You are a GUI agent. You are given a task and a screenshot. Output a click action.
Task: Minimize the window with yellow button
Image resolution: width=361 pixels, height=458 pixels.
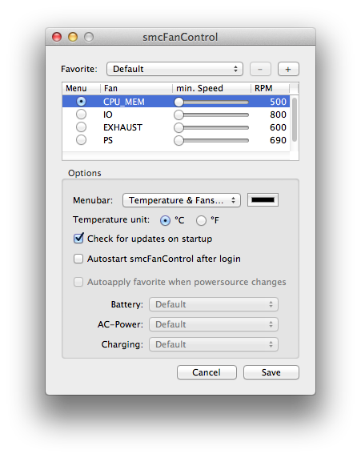(x=73, y=37)
